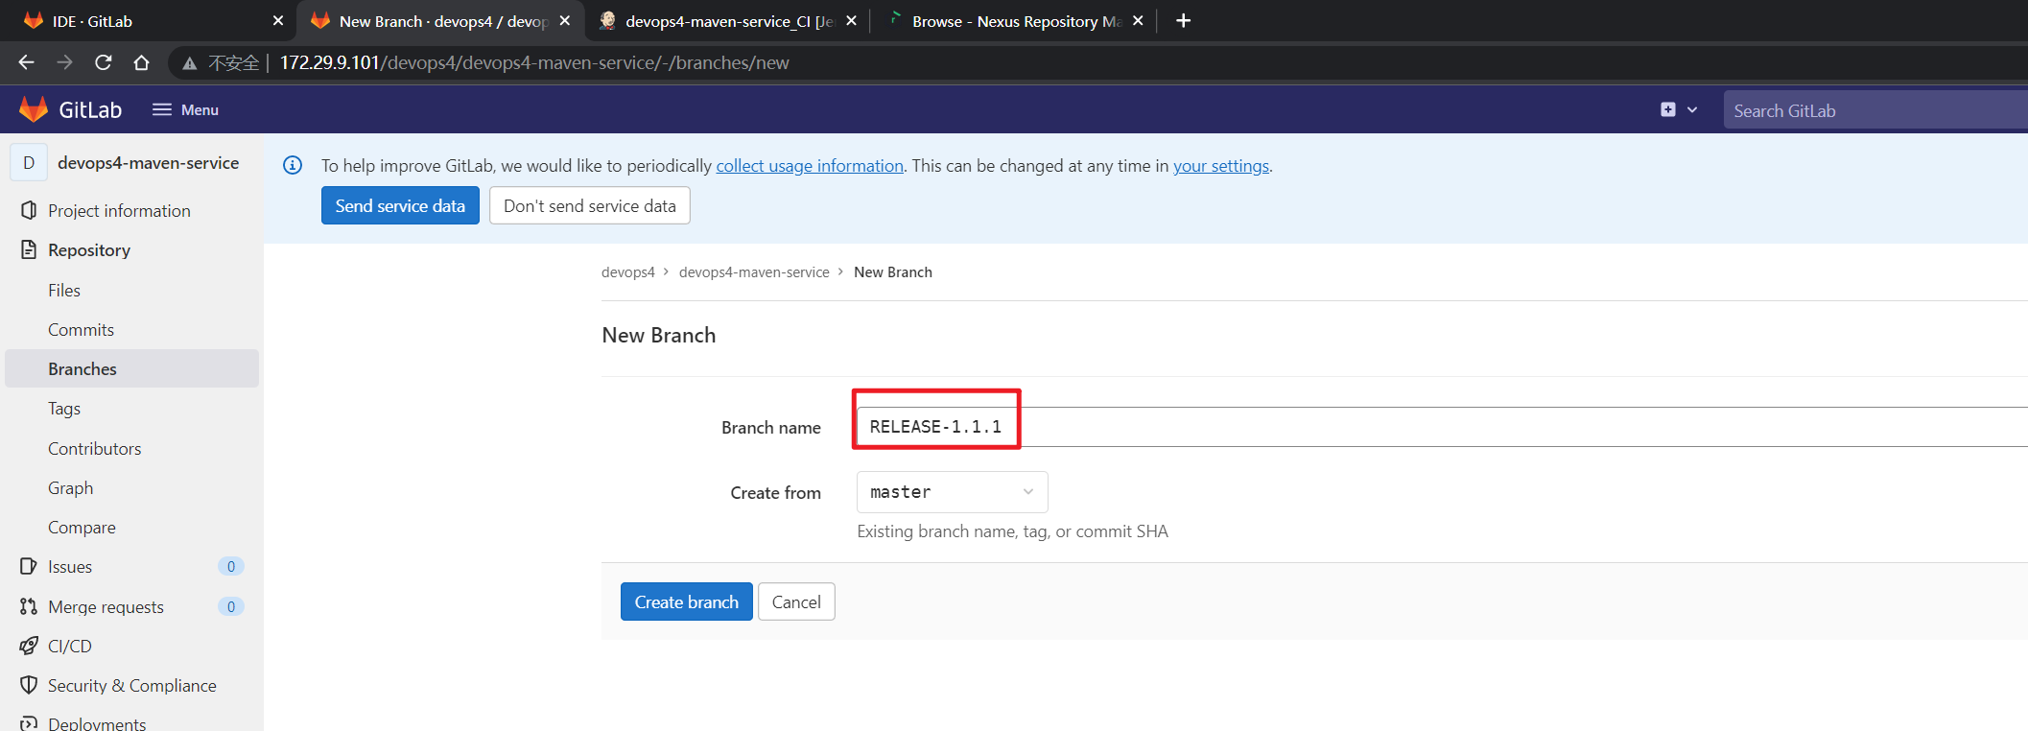Focus the Search GitLab field
This screenshot has width=2028, height=731.
tap(1875, 110)
